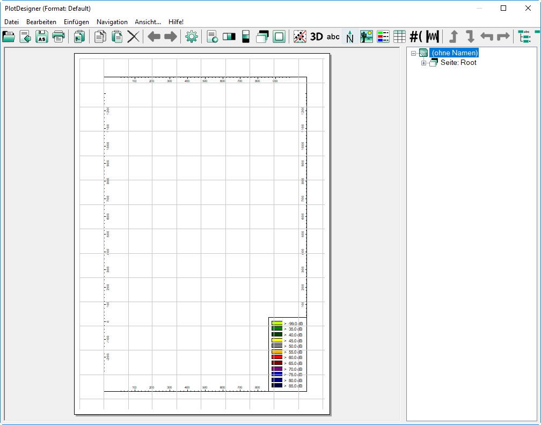This screenshot has width=541, height=425.
Task: Paste from clipboard using the paste icon
Action: pos(117,36)
